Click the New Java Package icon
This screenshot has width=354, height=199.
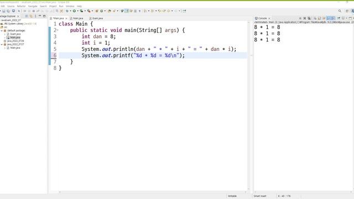click(x=97, y=11)
